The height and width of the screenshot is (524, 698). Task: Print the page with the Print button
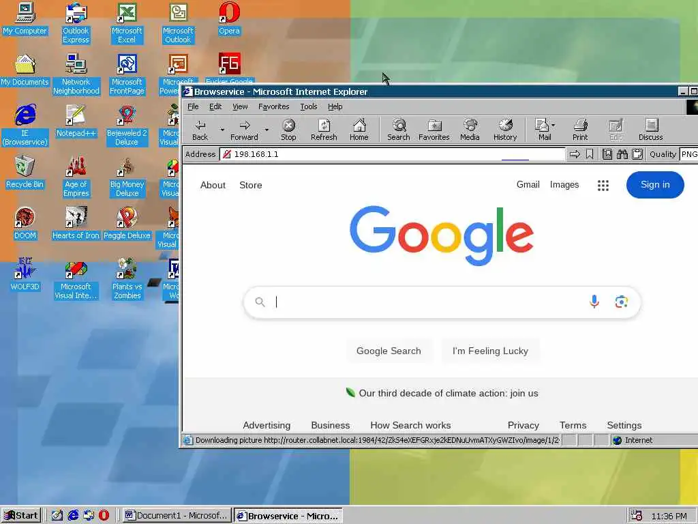[x=580, y=130]
